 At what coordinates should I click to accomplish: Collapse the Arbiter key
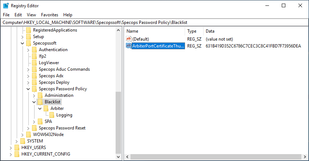coord(40,108)
